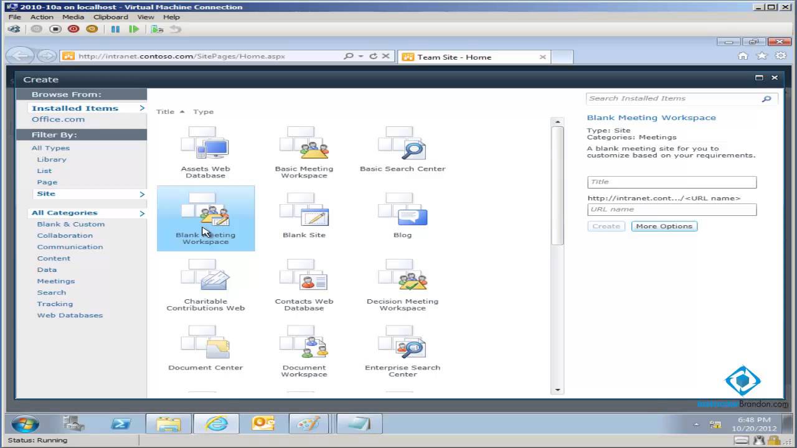Click the VM pause button in toolbar
The width and height of the screenshot is (797, 448).
(115, 29)
